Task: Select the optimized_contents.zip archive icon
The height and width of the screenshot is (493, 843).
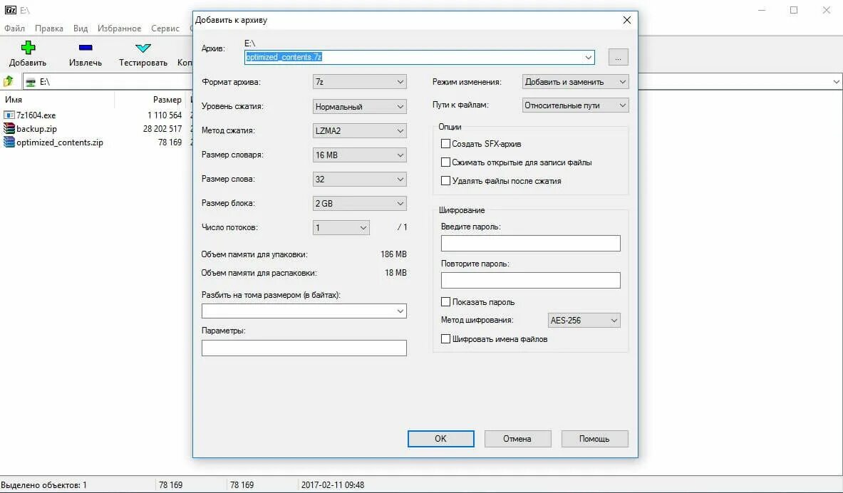Action: click(9, 142)
